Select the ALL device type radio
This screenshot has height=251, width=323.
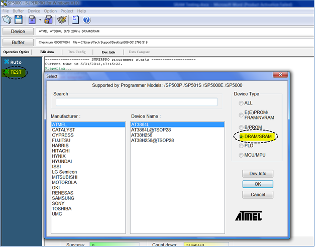[x=242, y=103]
